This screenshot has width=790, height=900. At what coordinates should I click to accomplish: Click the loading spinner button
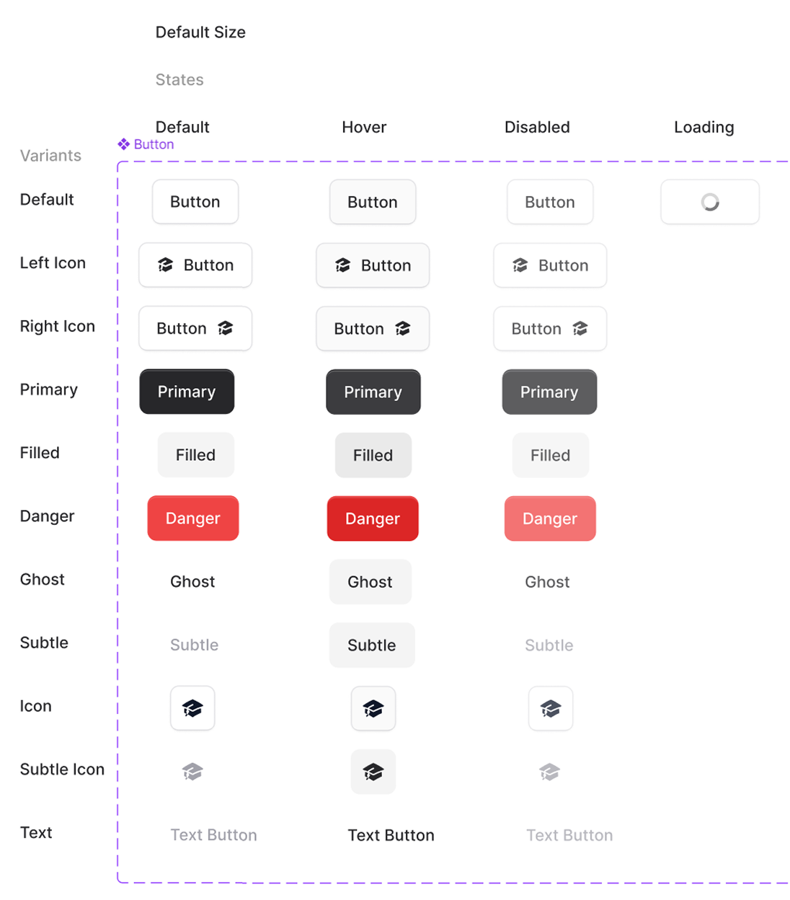click(x=710, y=202)
